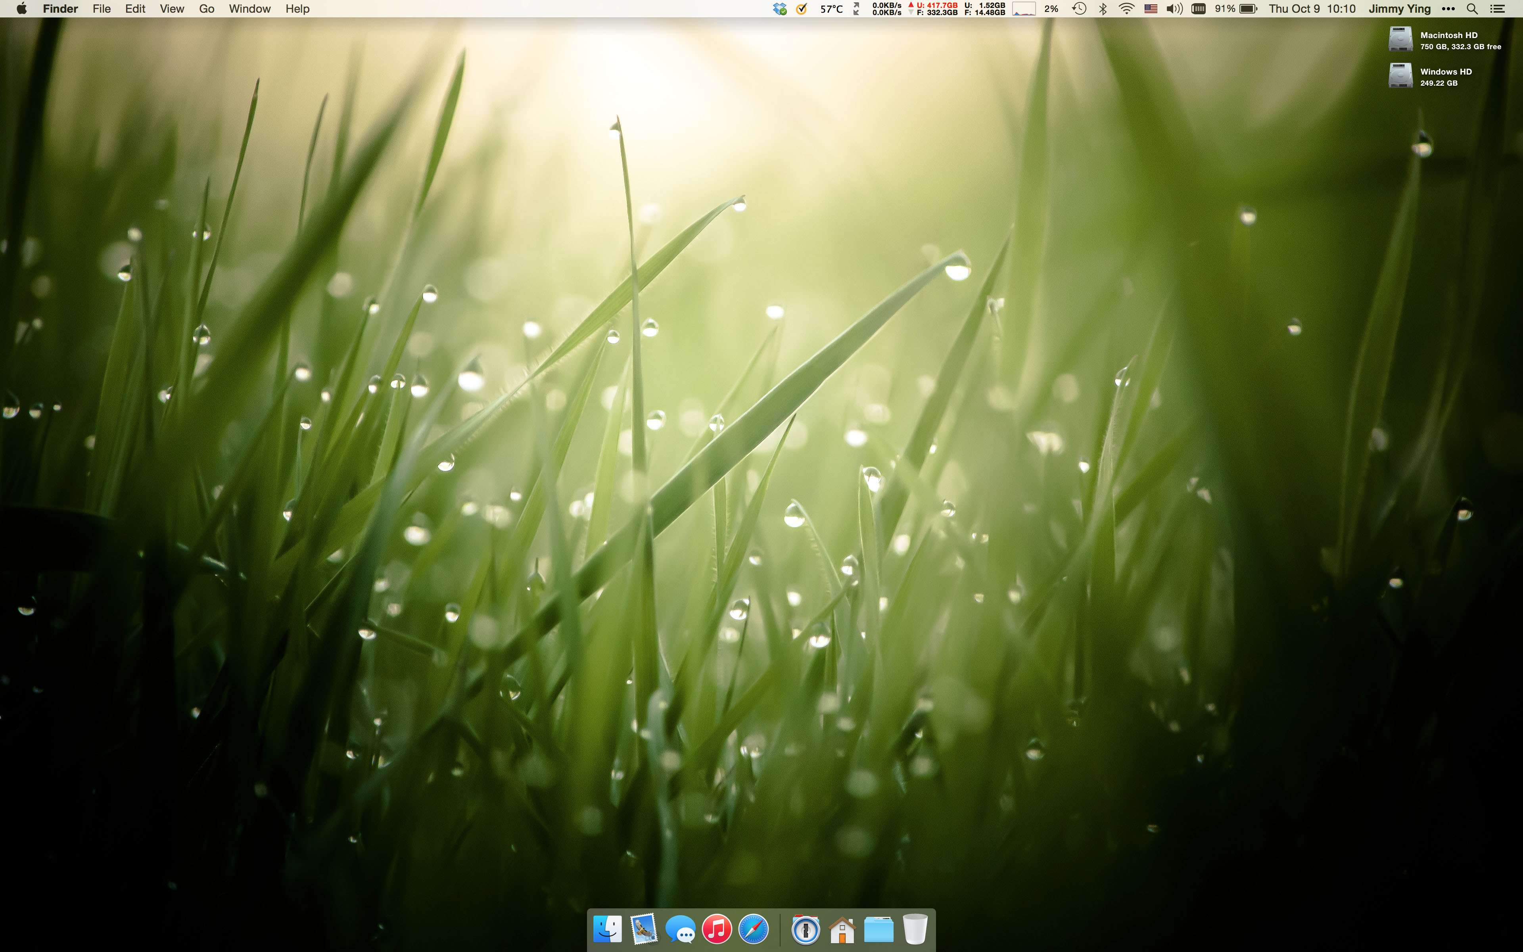Open the Finder application menu
This screenshot has height=952, width=1523.
[60, 9]
